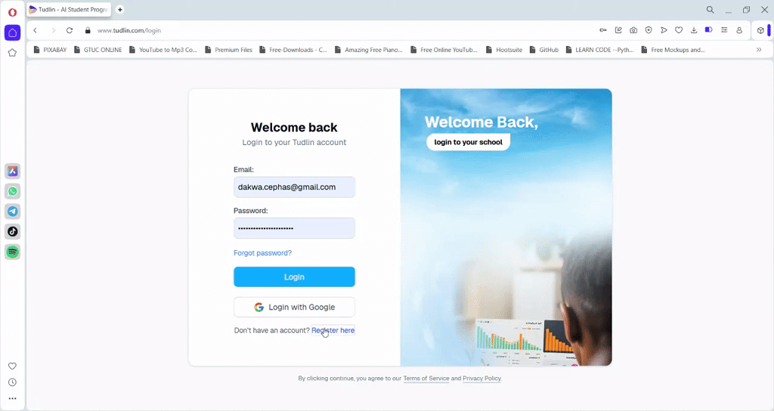The height and width of the screenshot is (411, 774).
Task: Select the Tudlin - AI Student tab
Action: click(x=69, y=9)
